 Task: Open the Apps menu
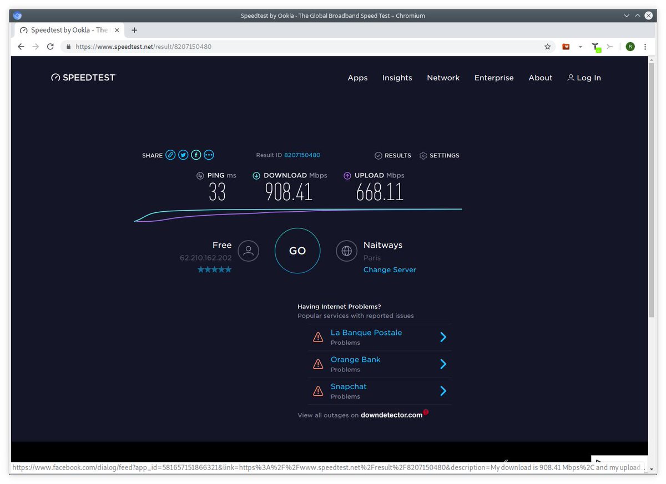[x=357, y=78]
